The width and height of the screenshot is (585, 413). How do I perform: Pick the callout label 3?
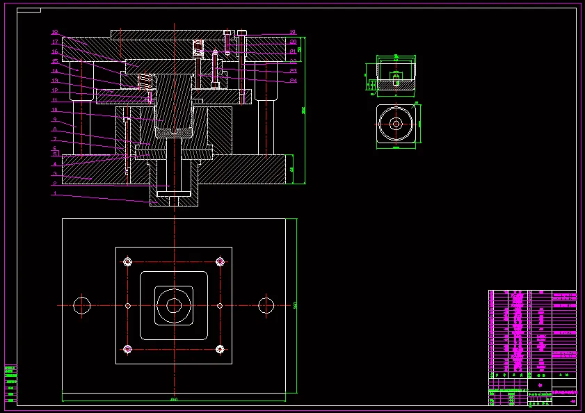pos(55,174)
